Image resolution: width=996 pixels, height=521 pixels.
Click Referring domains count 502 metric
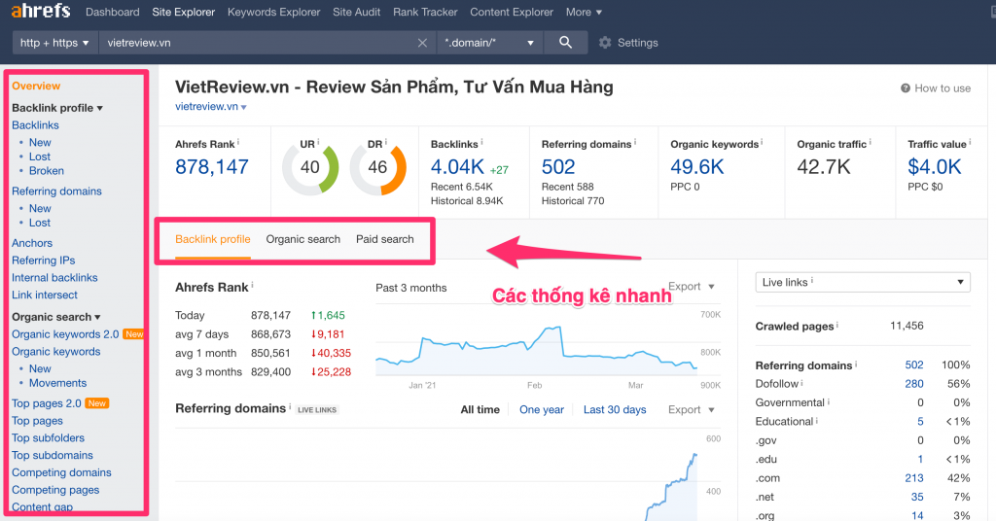558,167
